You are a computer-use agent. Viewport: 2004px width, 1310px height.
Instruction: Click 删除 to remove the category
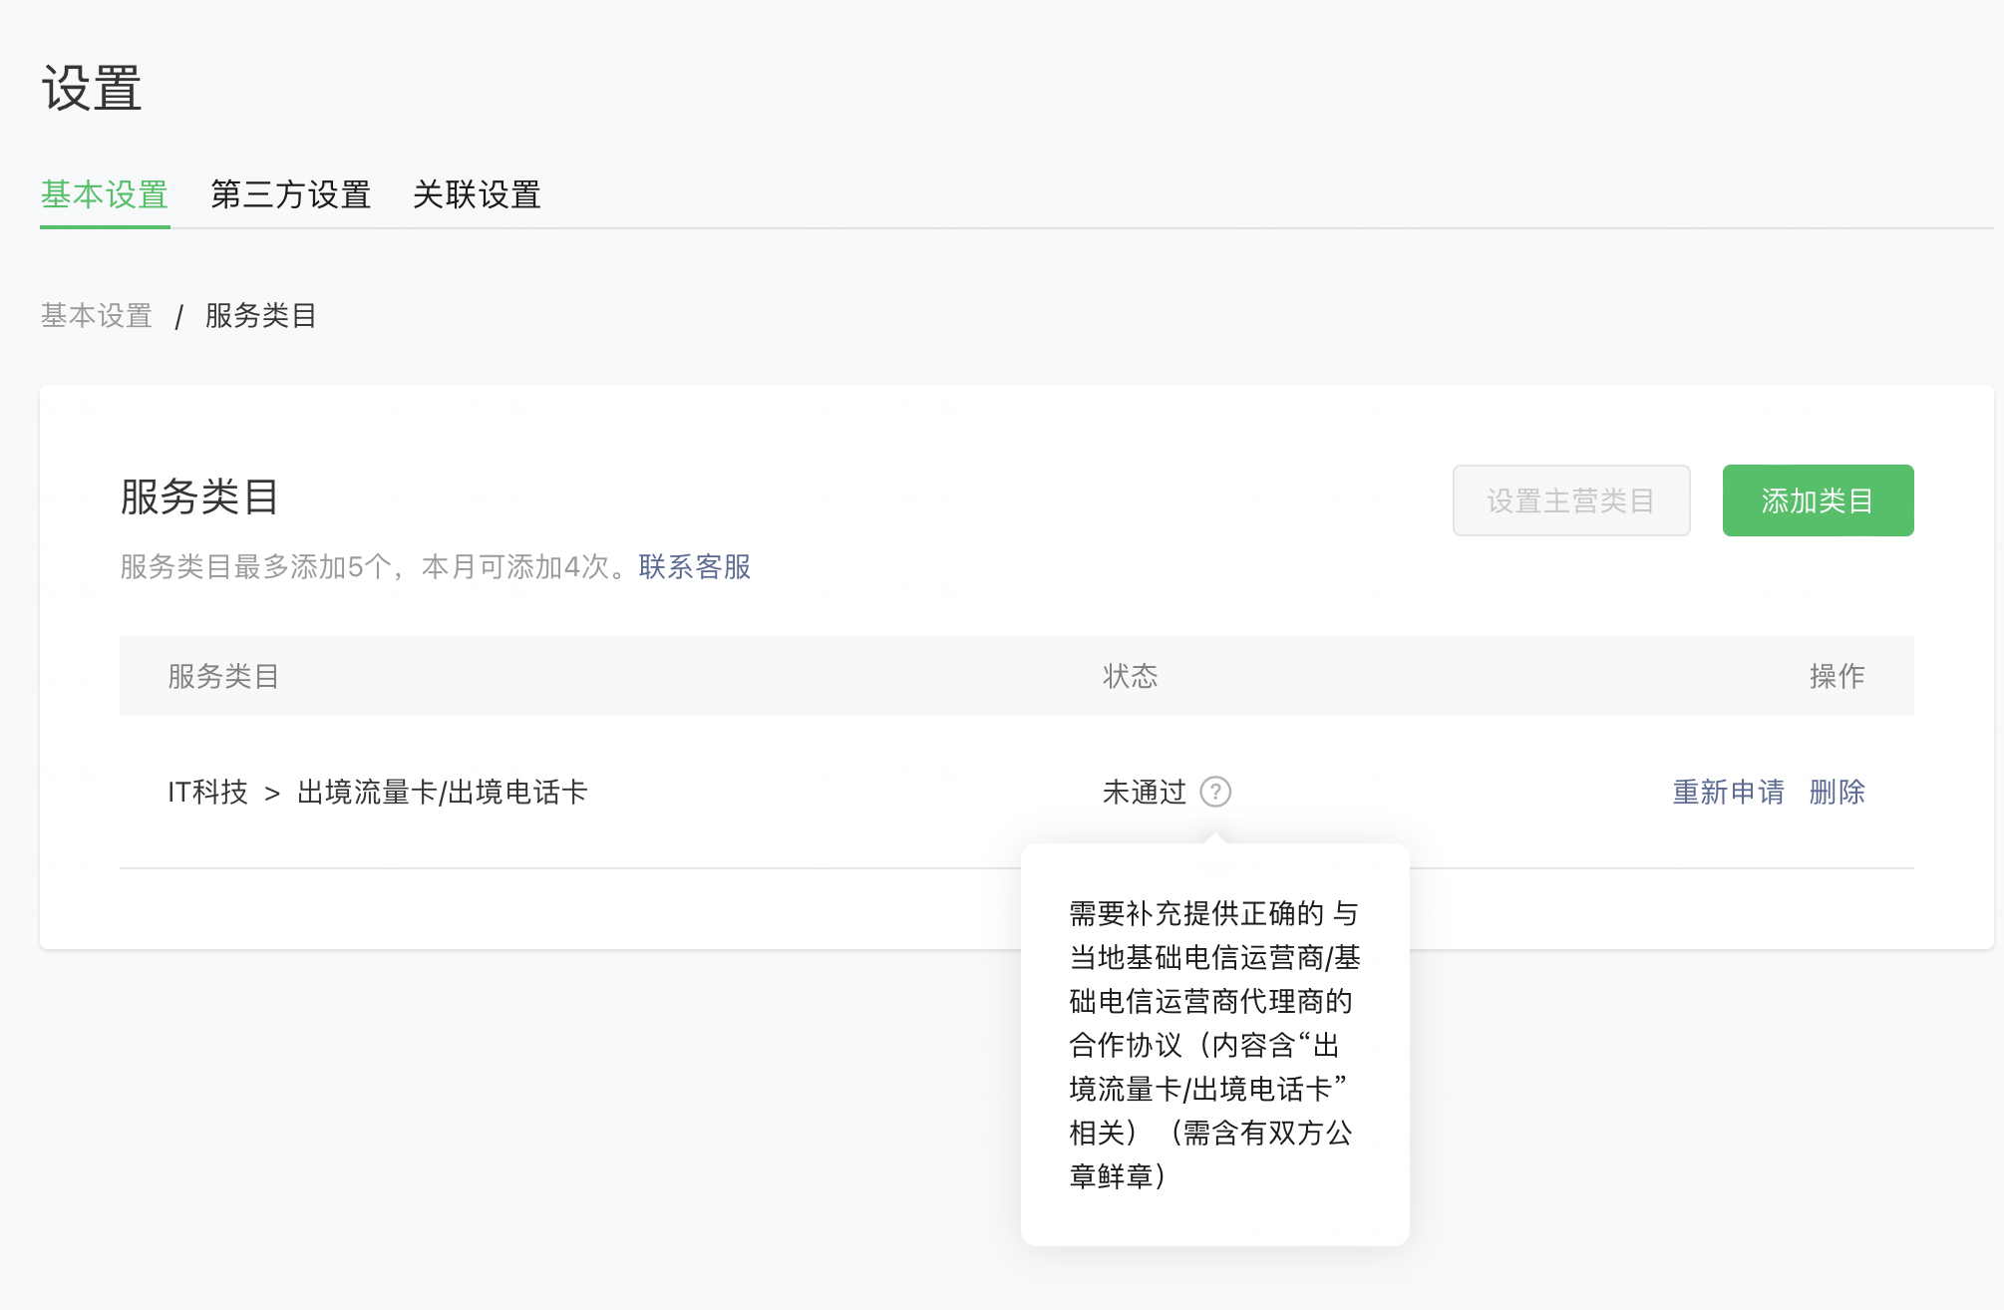pos(1837,792)
